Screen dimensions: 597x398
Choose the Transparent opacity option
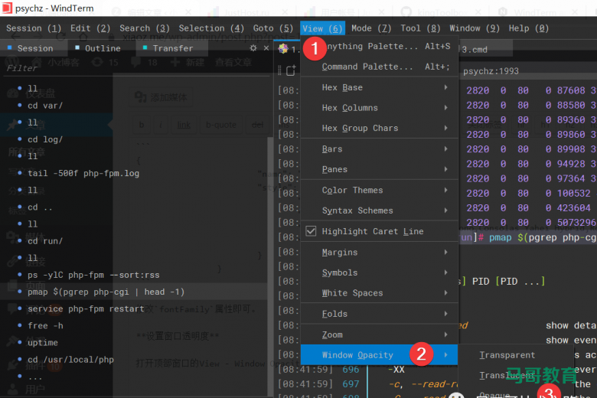[x=507, y=355]
